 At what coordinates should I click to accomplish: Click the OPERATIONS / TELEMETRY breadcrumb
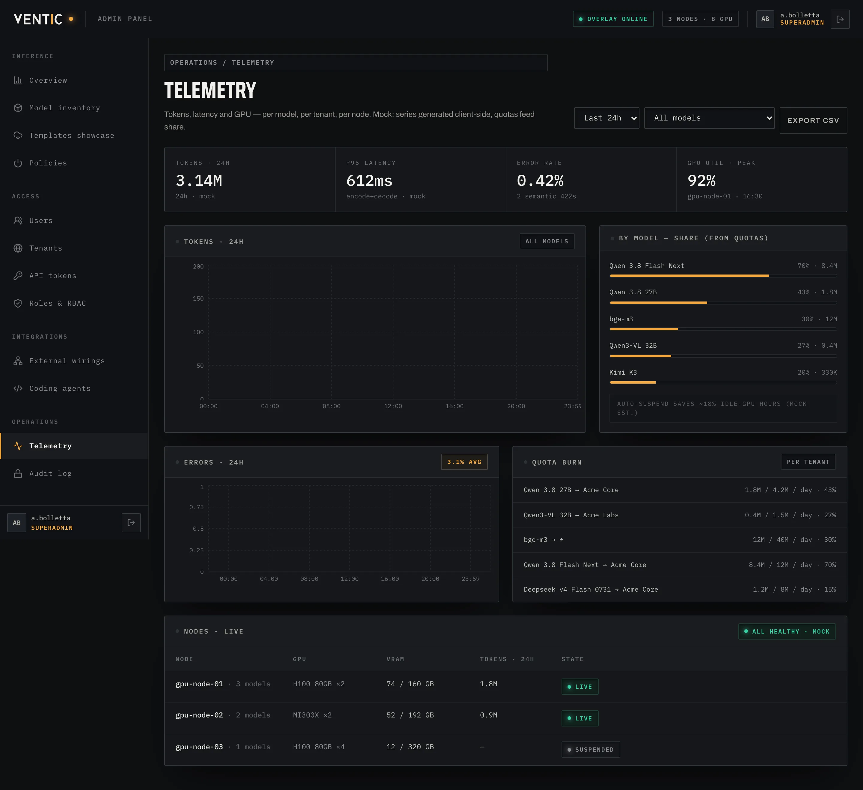pyautogui.click(x=355, y=63)
